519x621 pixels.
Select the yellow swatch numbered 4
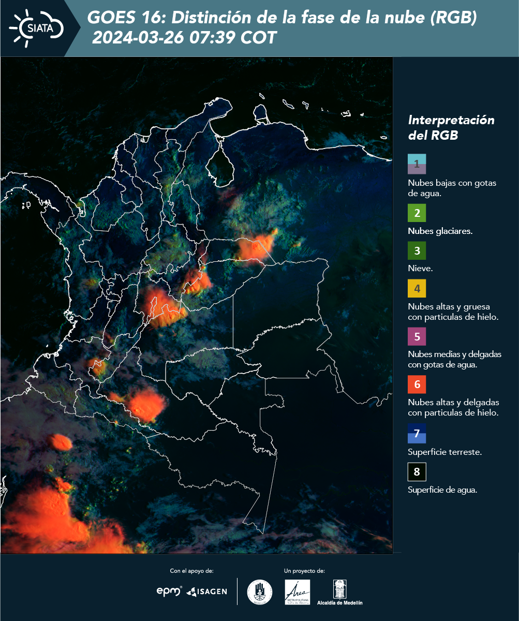point(417,288)
